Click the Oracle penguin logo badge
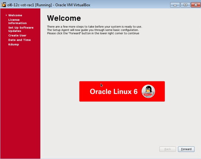This screenshot has height=159, width=201. [148, 91]
